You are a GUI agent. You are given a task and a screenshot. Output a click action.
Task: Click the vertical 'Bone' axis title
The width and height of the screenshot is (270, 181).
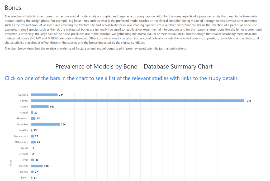coord(11,163)
